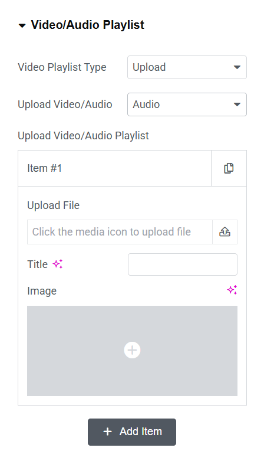
Task: Focus the Title input box
Action: pos(183,264)
